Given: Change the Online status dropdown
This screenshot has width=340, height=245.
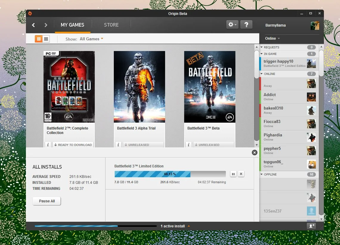Looking at the screenshot, I should pyautogui.click(x=272, y=38).
